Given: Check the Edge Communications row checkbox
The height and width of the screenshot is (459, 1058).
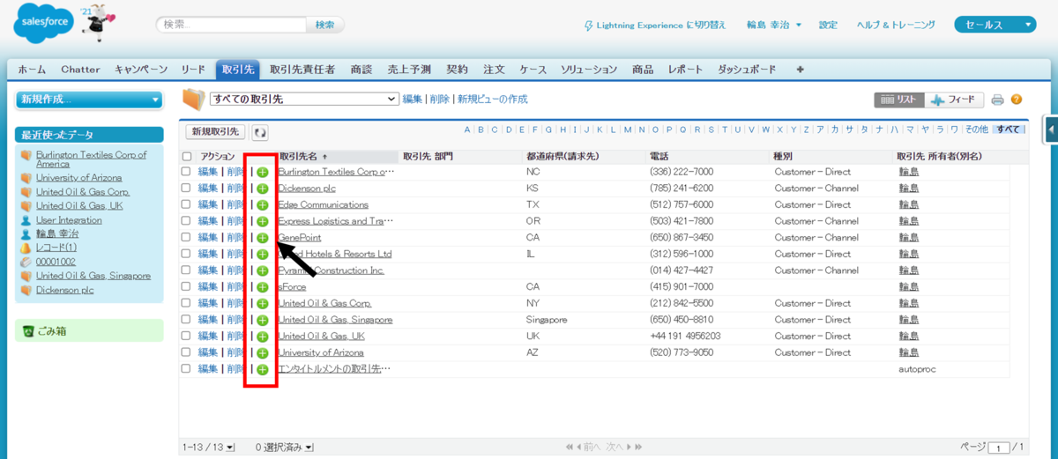Looking at the screenshot, I should click(x=186, y=204).
